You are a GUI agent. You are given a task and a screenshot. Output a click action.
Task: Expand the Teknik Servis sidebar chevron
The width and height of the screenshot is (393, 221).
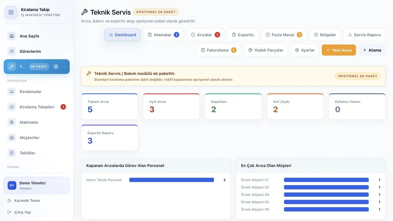pyautogui.click(x=64, y=67)
